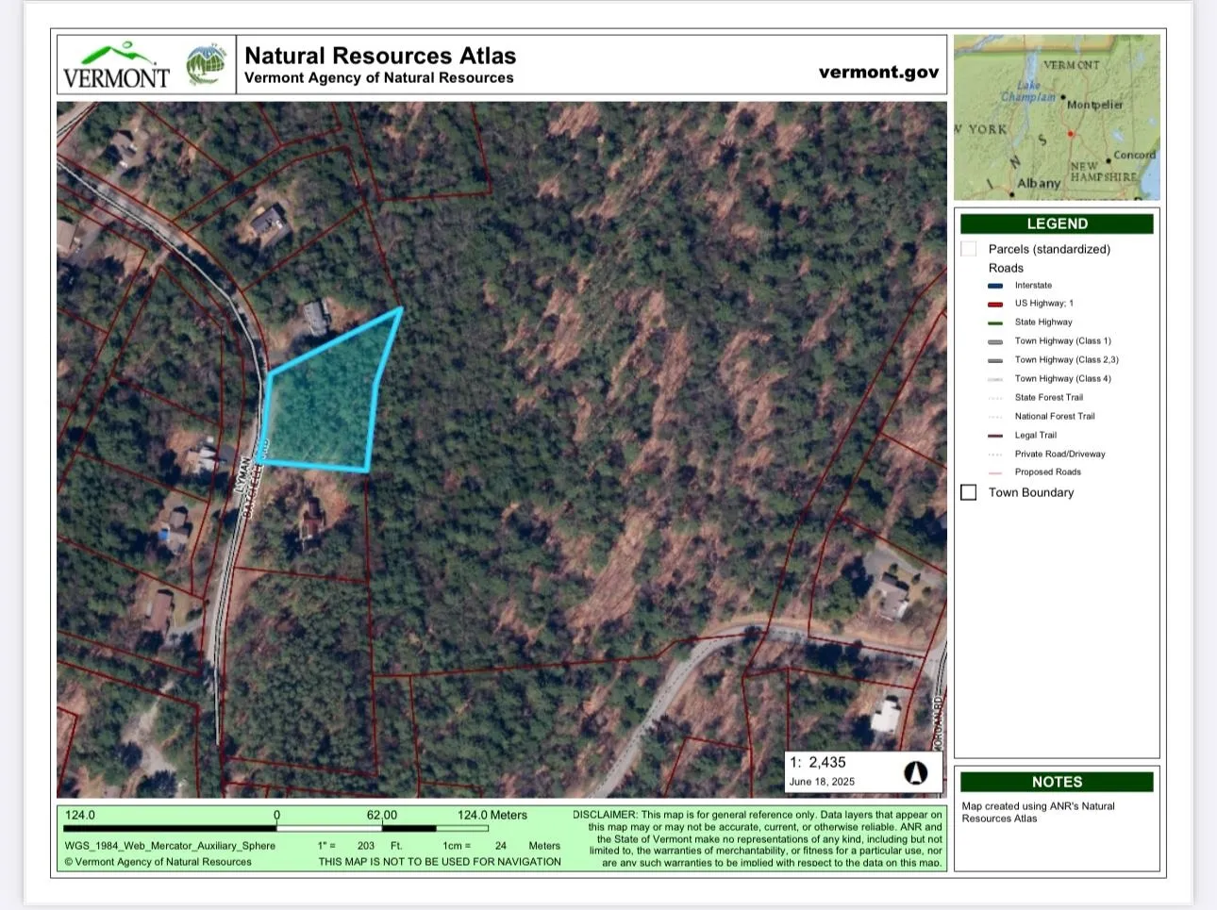The width and height of the screenshot is (1217, 910).
Task: Click the Town Highway Class 1 symbol
Action: (995, 341)
